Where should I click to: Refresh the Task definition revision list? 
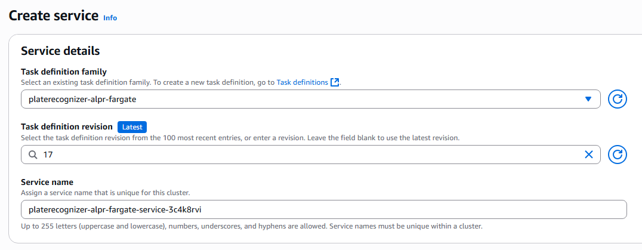click(x=618, y=155)
